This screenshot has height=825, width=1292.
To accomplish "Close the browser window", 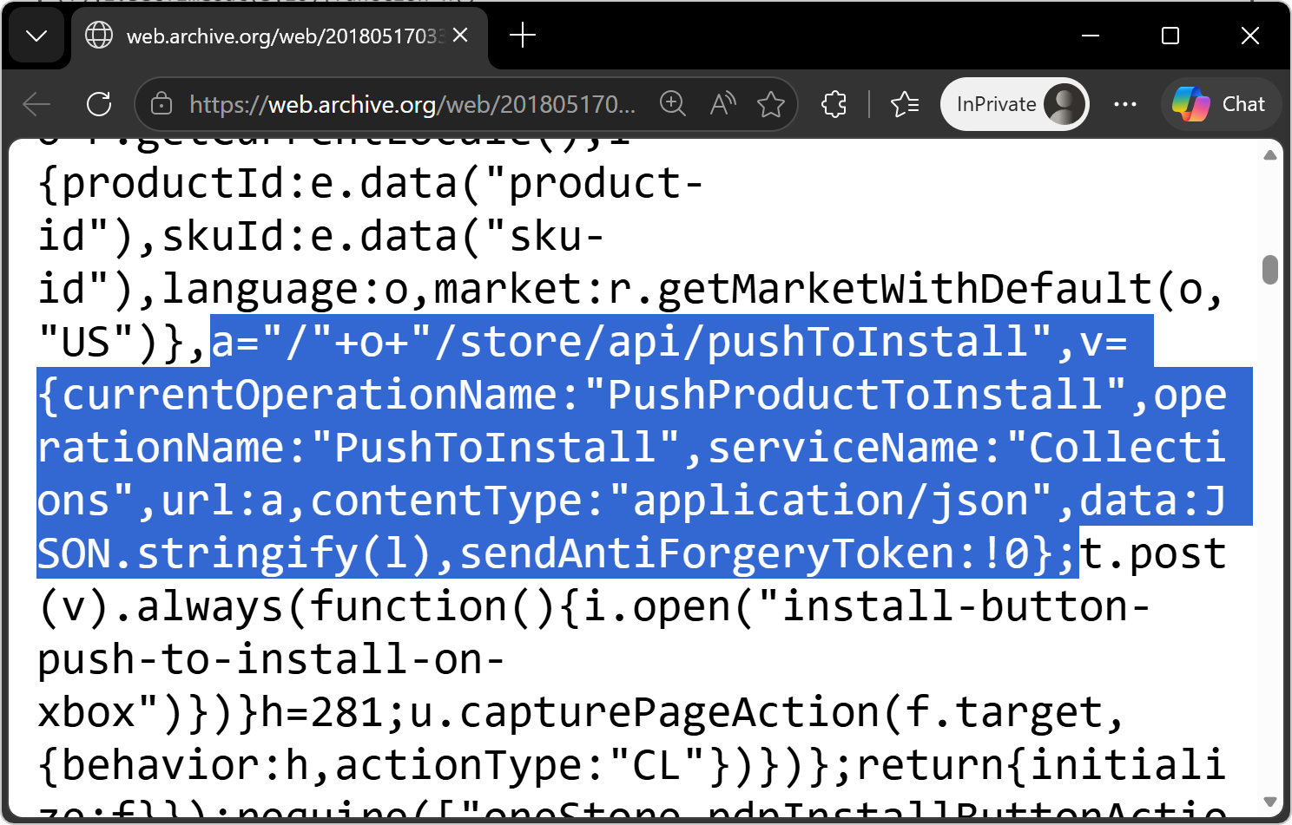I will click(x=1250, y=36).
